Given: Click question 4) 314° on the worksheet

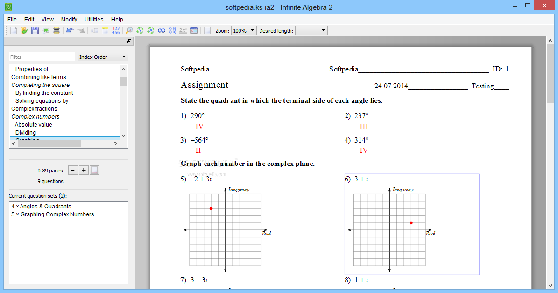Looking at the screenshot, I should [x=357, y=140].
